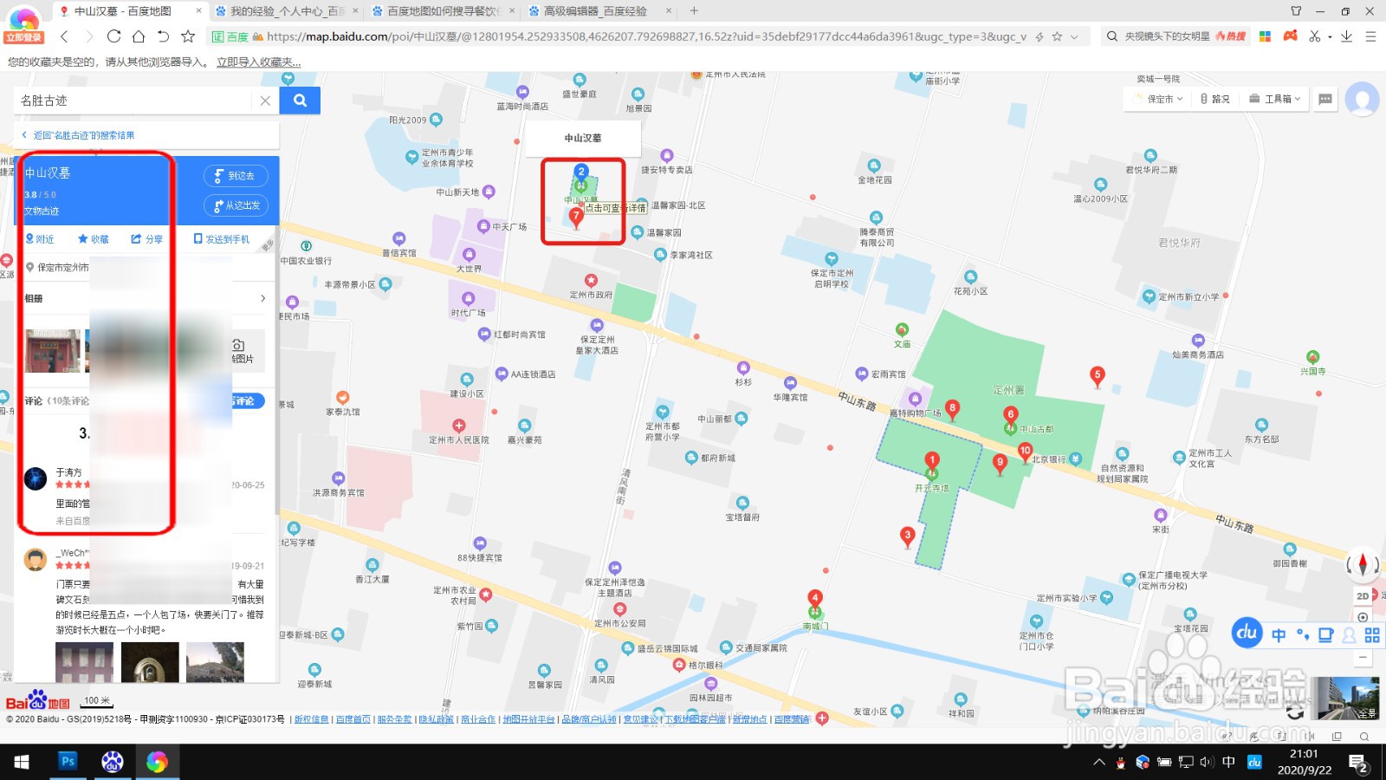The image size is (1386, 780).
Task: Send location via 发送到手机
Action: [x=222, y=239]
